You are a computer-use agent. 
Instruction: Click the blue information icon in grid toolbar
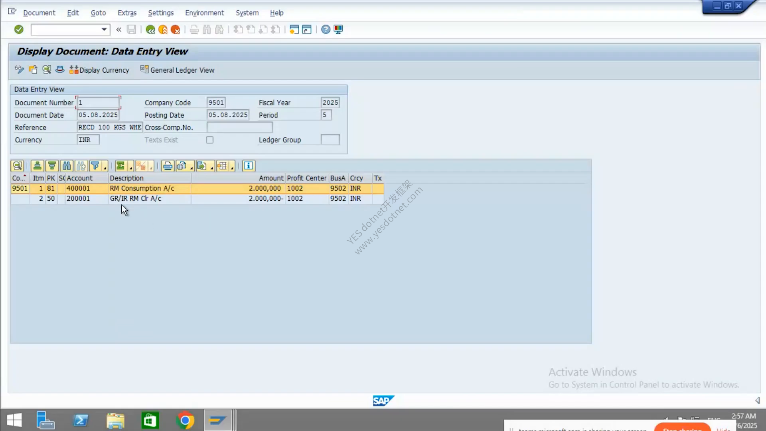[x=248, y=166]
